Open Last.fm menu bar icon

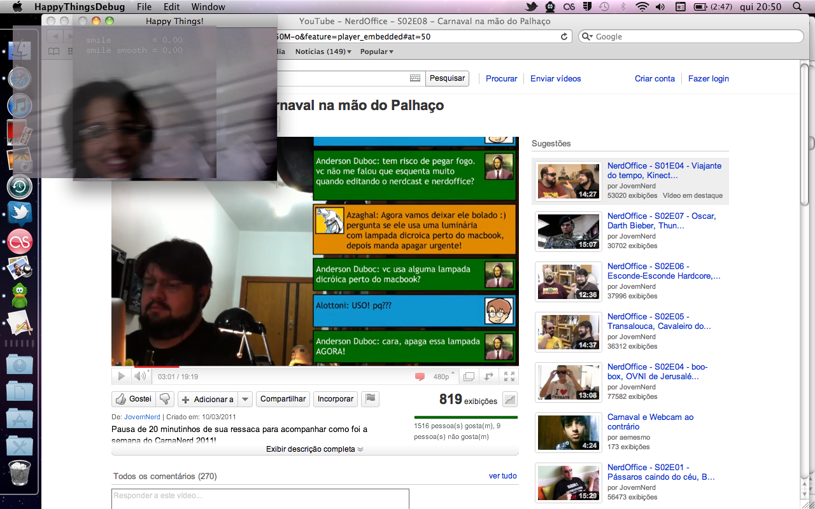(569, 7)
